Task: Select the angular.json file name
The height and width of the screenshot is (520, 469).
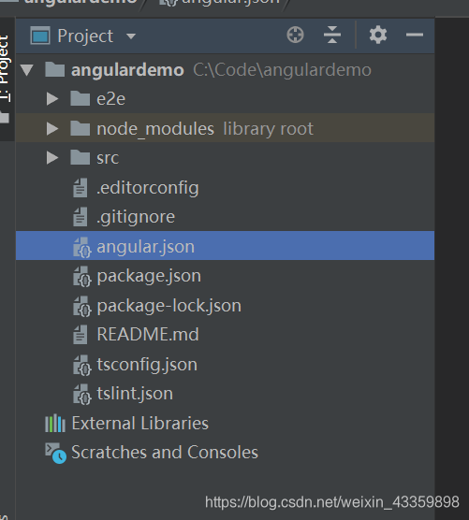Action: pos(145,247)
